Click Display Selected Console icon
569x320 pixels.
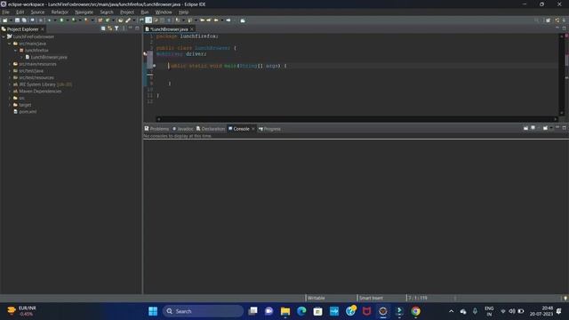[533, 128]
